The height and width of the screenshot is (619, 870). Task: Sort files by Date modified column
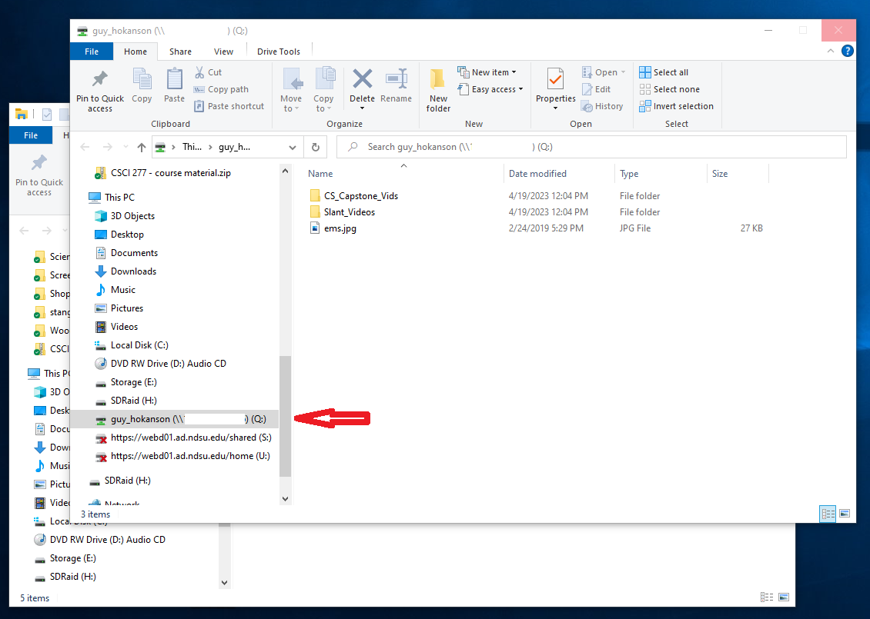(x=537, y=174)
